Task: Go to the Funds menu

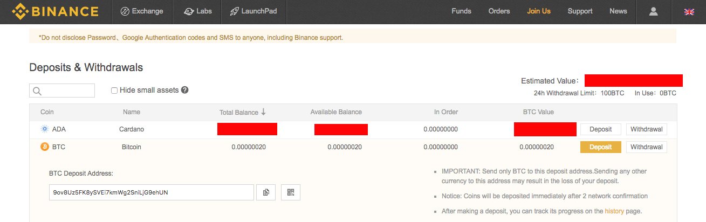Action: (x=461, y=11)
